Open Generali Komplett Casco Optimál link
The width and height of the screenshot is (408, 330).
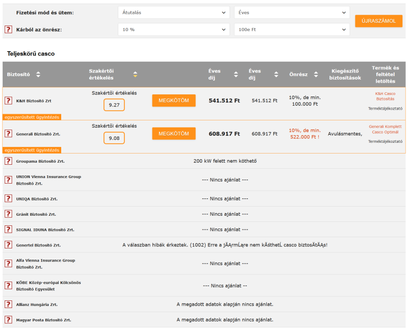[x=385, y=129]
